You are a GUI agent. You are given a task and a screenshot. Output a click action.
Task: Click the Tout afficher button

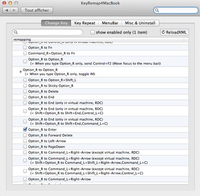click(37, 10)
